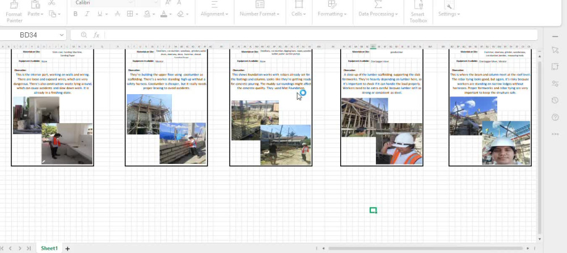Collapse the side panel with the minus icon

coord(555,36)
